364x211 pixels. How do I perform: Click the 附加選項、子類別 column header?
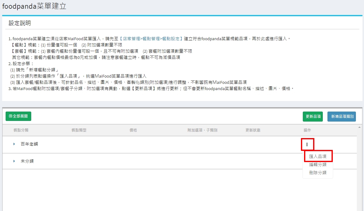click(202, 130)
